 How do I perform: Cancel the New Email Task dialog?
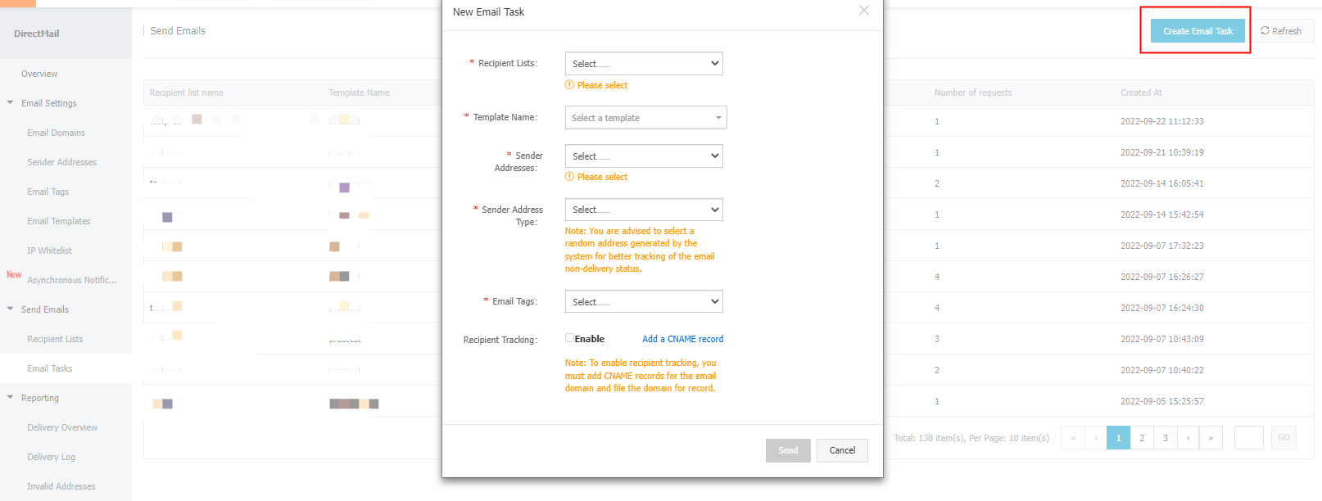(842, 450)
